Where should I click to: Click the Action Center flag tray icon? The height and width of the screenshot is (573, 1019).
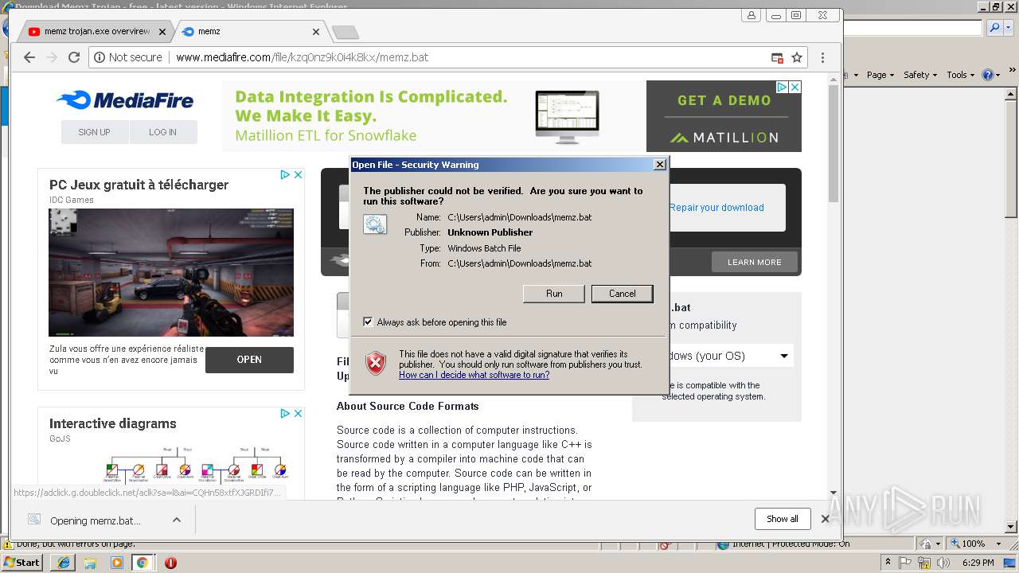pos(905,563)
